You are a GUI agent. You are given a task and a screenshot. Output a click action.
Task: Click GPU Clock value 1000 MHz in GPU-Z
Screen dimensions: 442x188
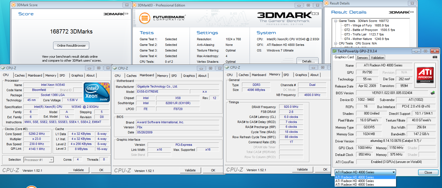[x=365, y=148]
